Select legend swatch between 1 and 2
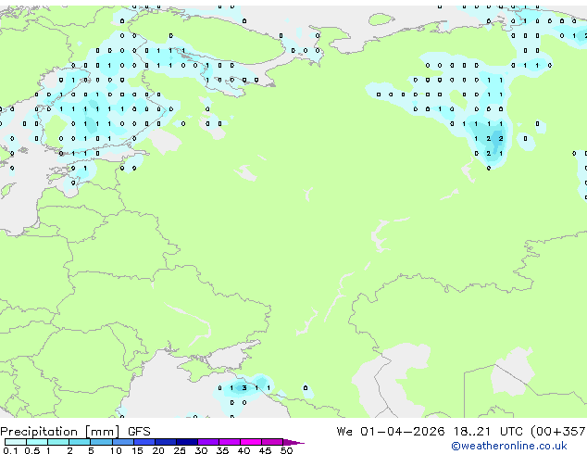This screenshot has height=454, width=587. coord(58,442)
